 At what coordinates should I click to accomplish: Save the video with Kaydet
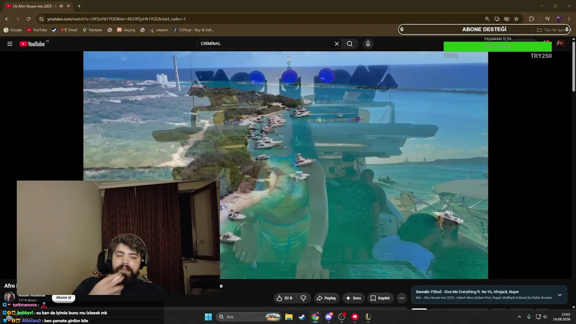[380, 298]
